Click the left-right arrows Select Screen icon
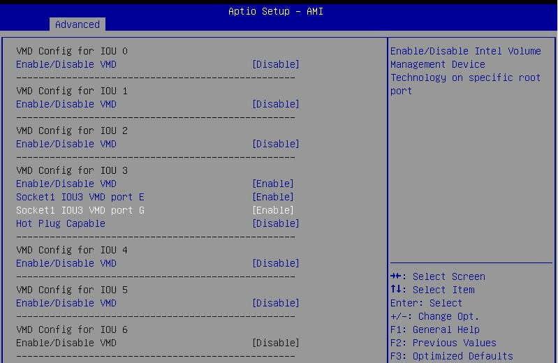Screen dimensions: 558x363 [x=396, y=276]
